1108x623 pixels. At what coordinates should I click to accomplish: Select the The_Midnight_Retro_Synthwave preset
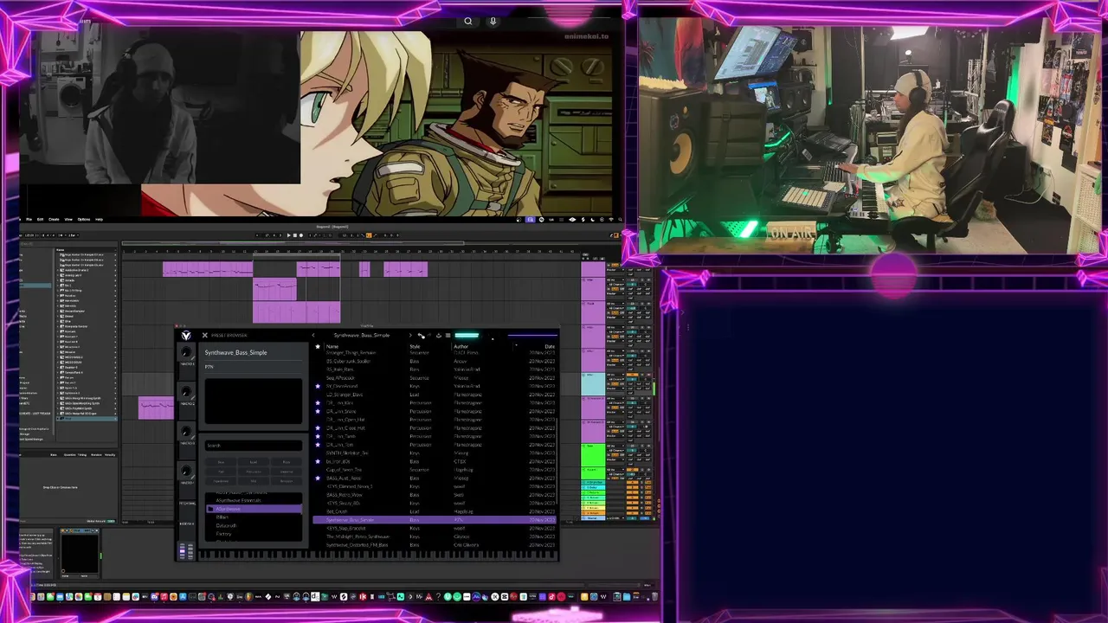(358, 536)
